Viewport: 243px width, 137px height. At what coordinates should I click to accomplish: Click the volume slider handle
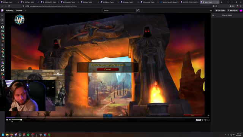[x=21, y=119]
